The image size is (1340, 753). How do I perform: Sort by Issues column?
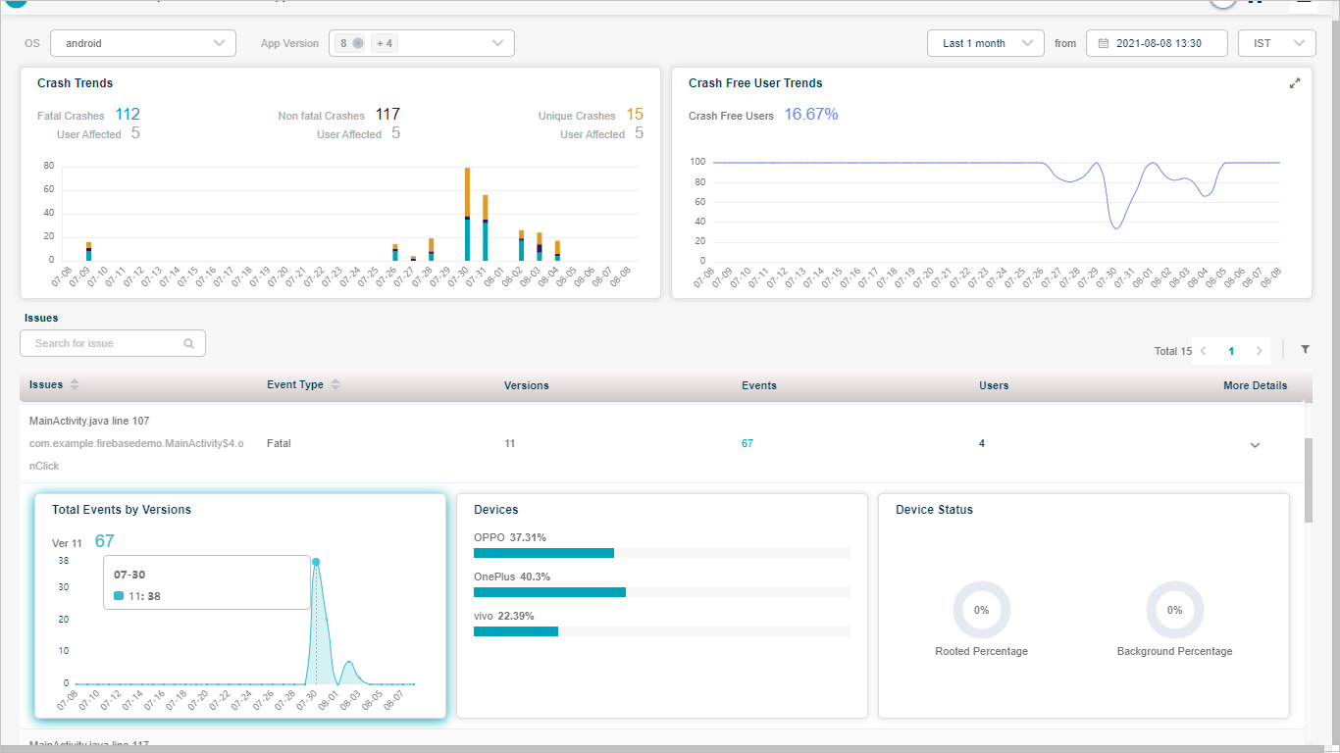(75, 384)
